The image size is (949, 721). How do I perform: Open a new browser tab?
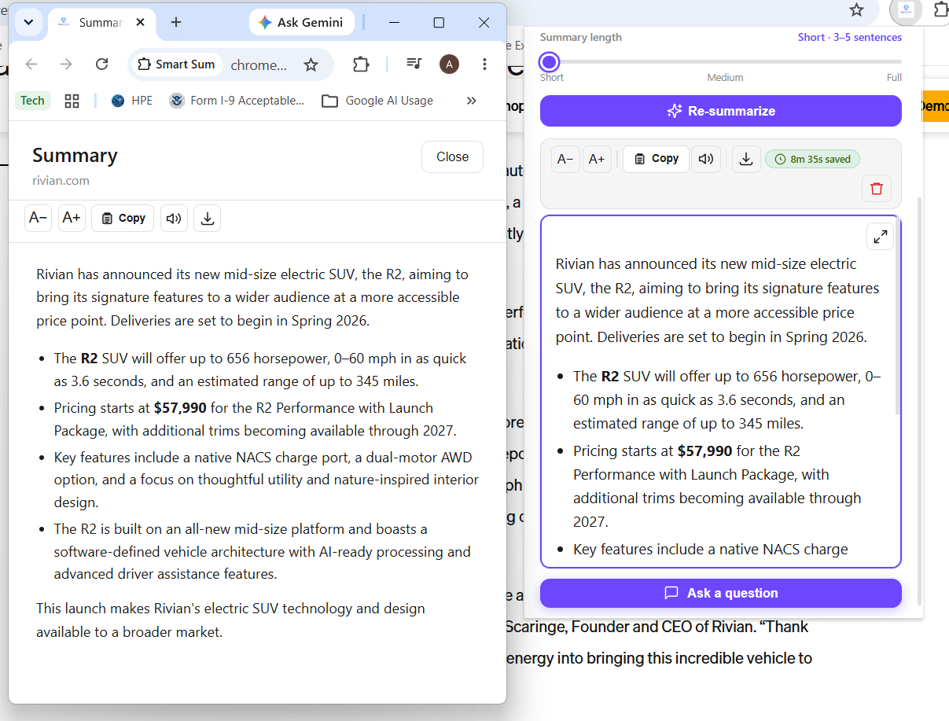(176, 23)
